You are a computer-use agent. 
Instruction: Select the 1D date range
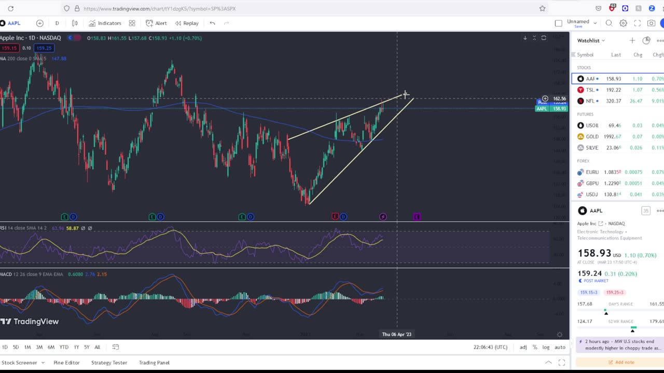pyautogui.click(x=5, y=347)
